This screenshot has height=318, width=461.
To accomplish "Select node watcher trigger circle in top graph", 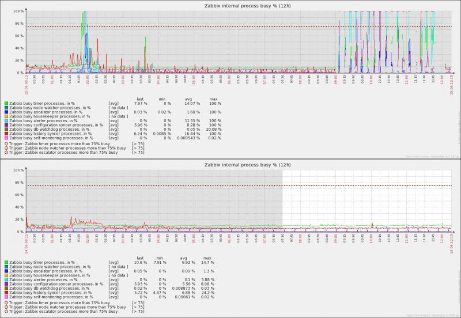I will pyautogui.click(x=6, y=147).
